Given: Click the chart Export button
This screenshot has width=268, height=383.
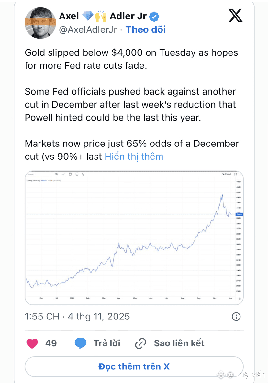Looking at the screenshot, I should 227,174.
